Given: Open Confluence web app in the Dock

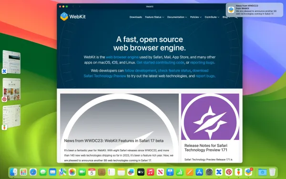Looking at the screenshot, I should click(x=219, y=172).
